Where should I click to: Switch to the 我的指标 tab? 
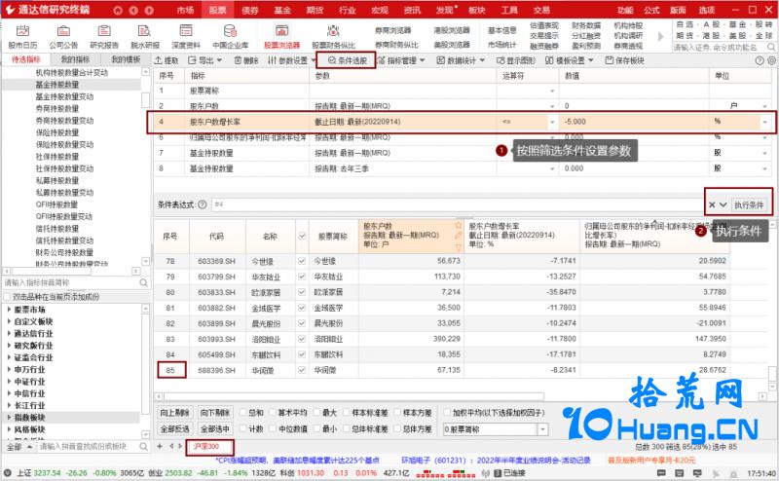(x=75, y=59)
